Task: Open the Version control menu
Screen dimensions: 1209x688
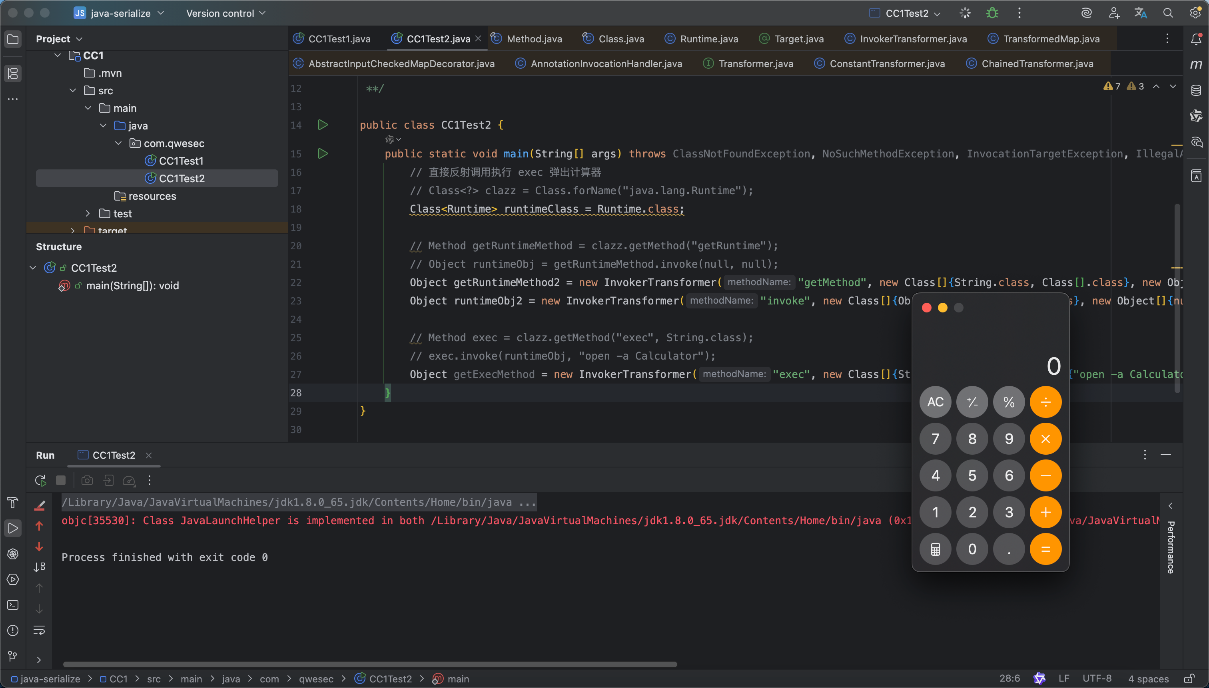Action: click(x=225, y=13)
